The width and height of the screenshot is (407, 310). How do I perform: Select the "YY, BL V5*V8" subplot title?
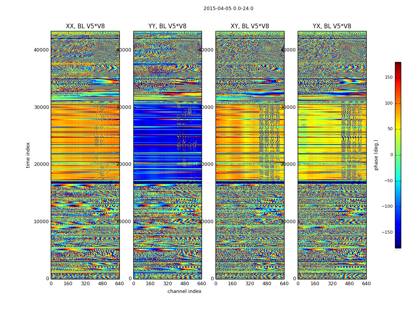167,26
